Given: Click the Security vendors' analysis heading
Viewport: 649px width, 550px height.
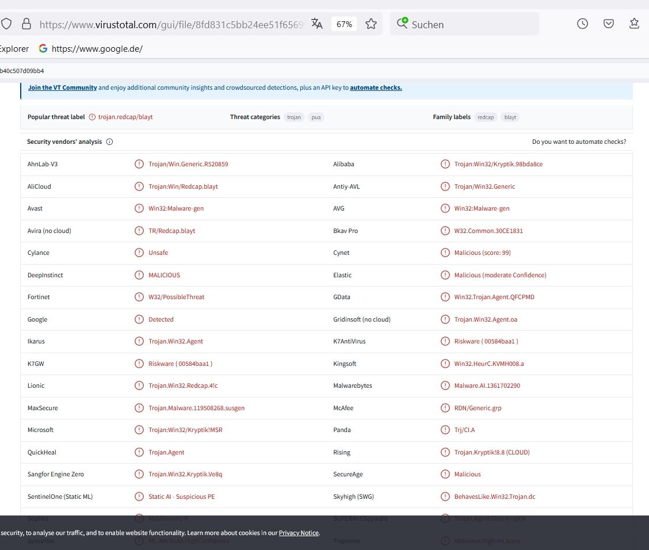Looking at the screenshot, I should pyautogui.click(x=64, y=142).
